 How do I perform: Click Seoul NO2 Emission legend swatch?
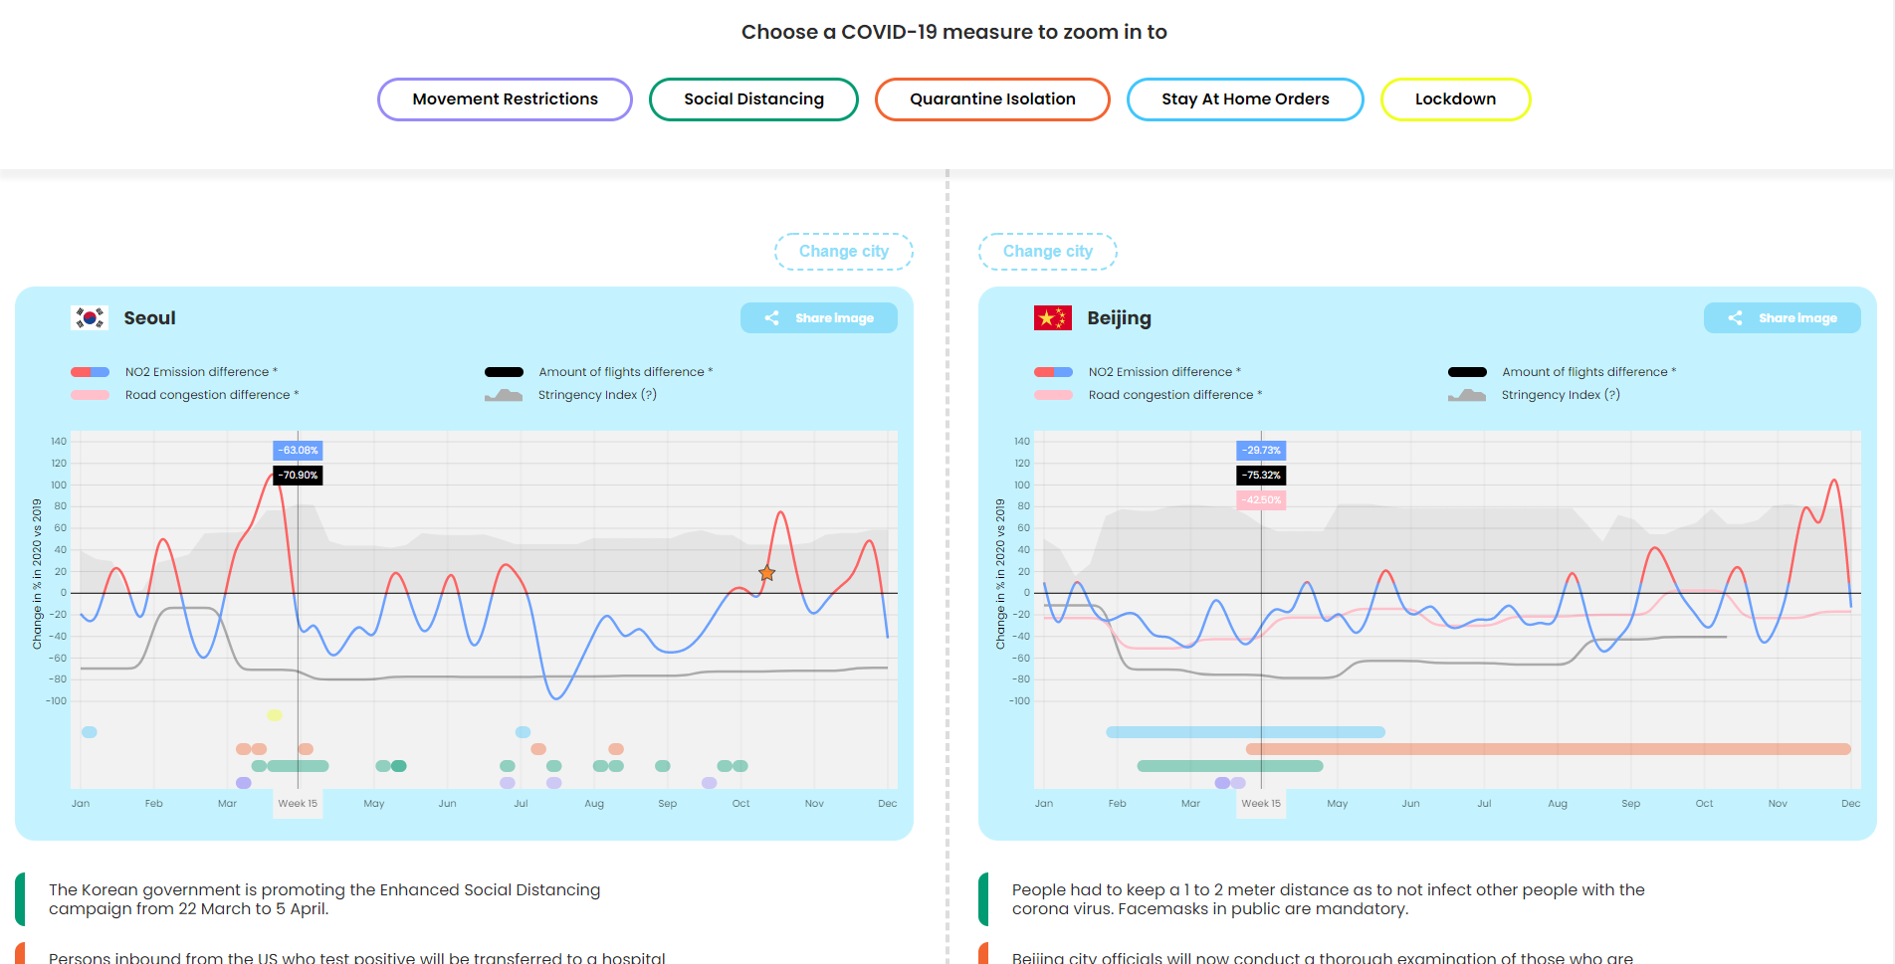(x=90, y=372)
